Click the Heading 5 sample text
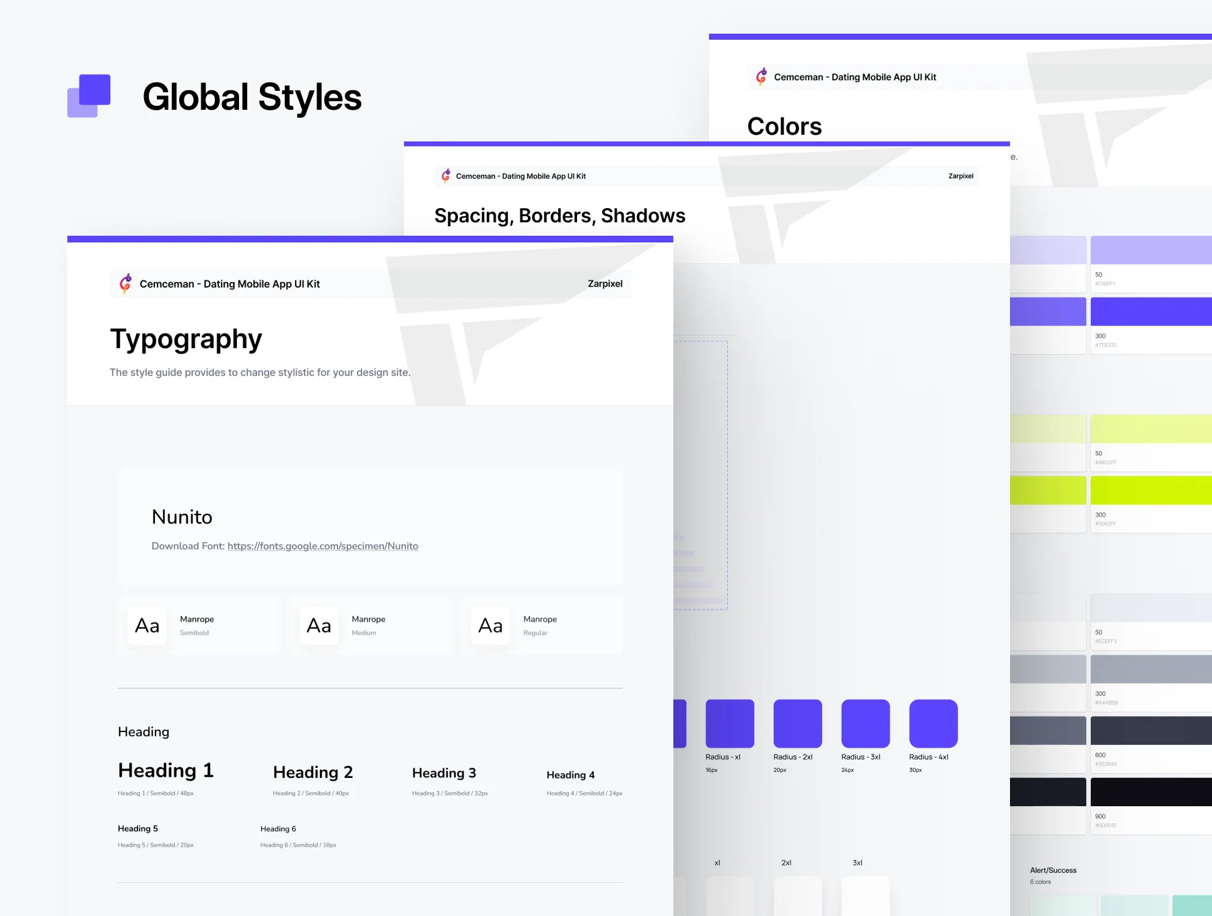The width and height of the screenshot is (1212, 916). point(138,828)
